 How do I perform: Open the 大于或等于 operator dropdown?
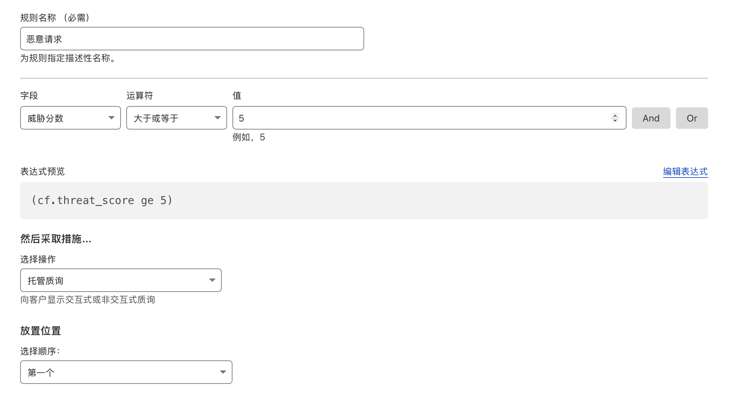click(177, 118)
